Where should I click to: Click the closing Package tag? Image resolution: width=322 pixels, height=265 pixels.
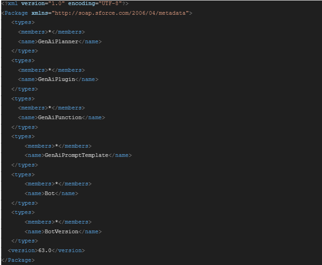click(18, 260)
